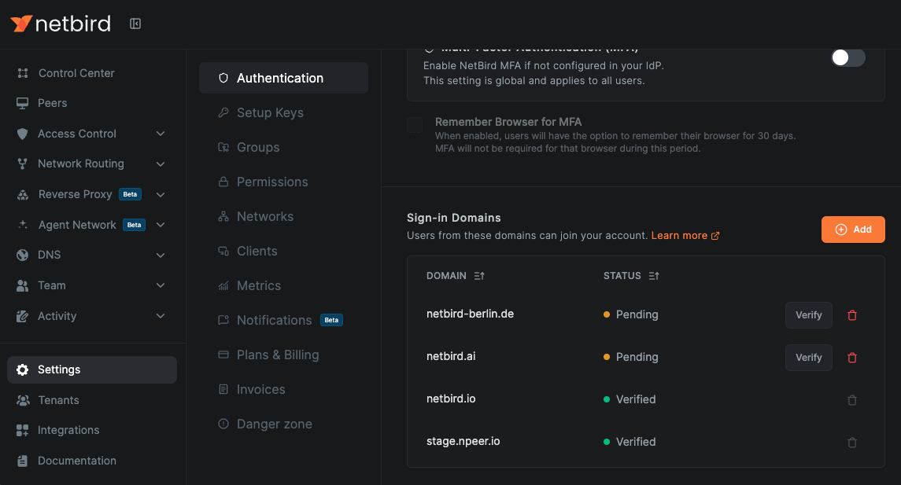Click the Network Routing branch icon

22,164
